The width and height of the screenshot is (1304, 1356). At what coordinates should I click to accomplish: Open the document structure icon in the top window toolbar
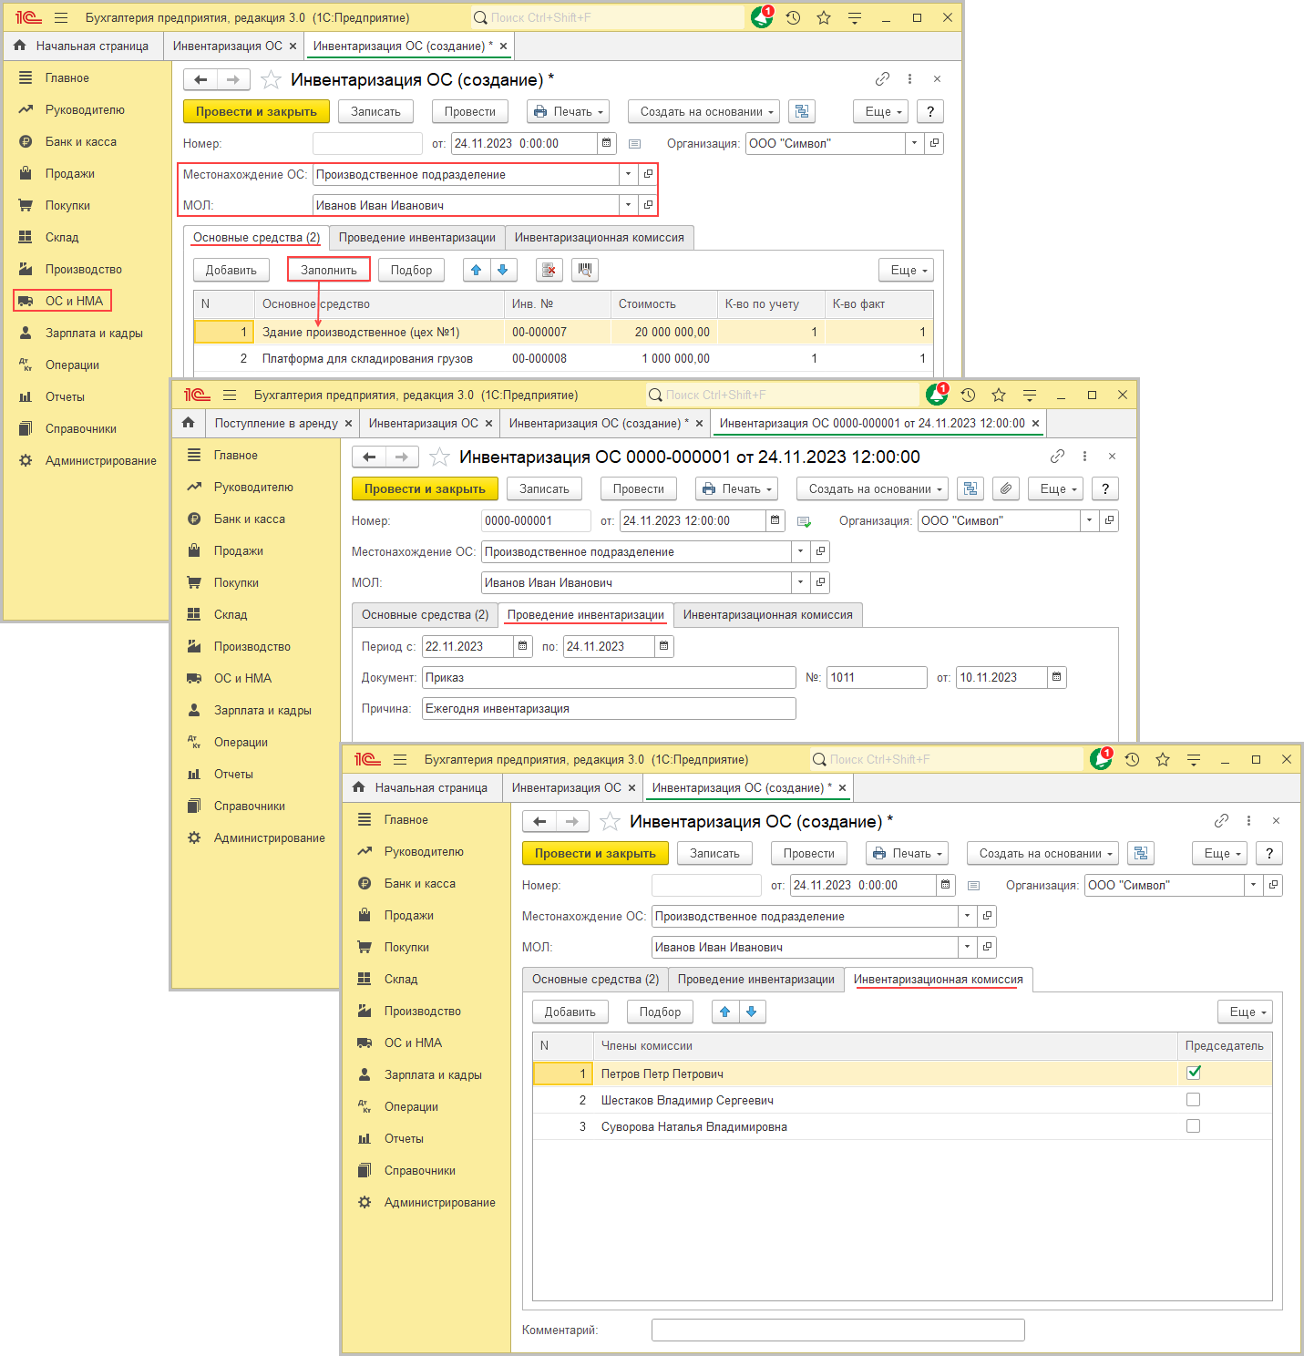[802, 111]
